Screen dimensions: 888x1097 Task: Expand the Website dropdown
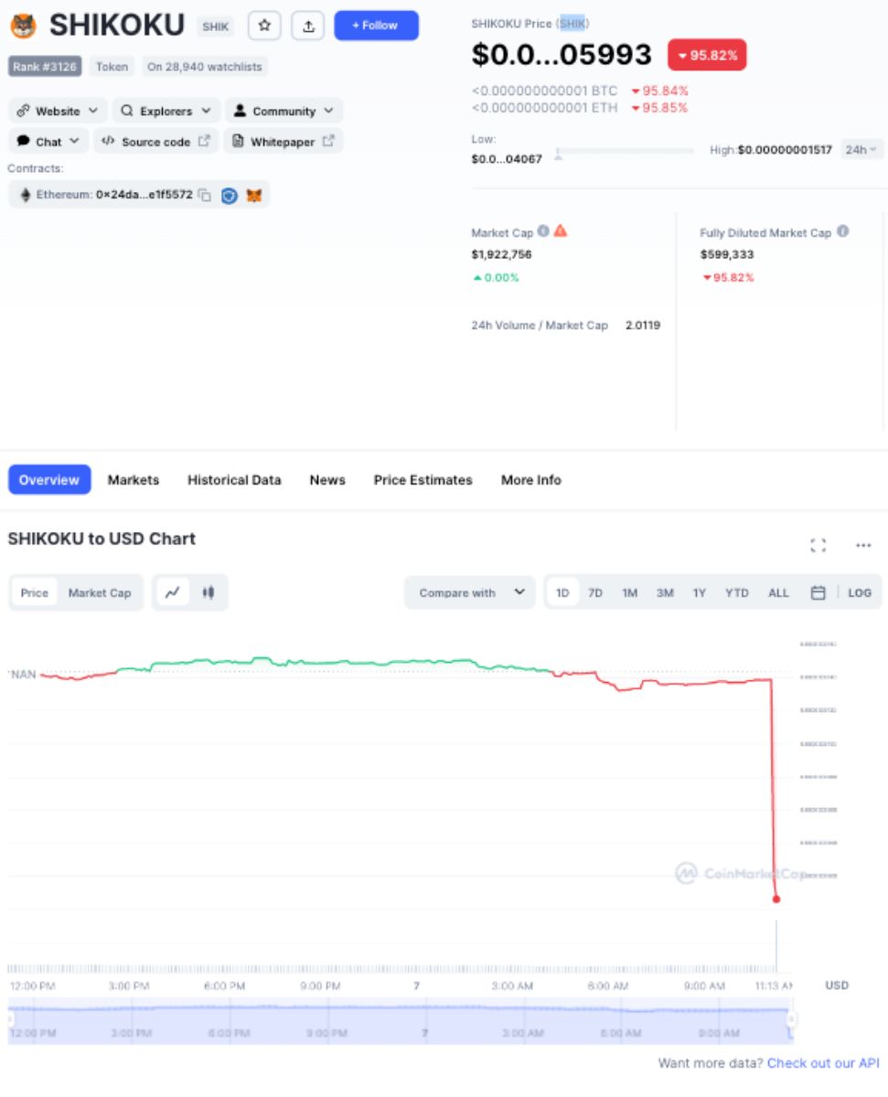[x=58, y=111]
